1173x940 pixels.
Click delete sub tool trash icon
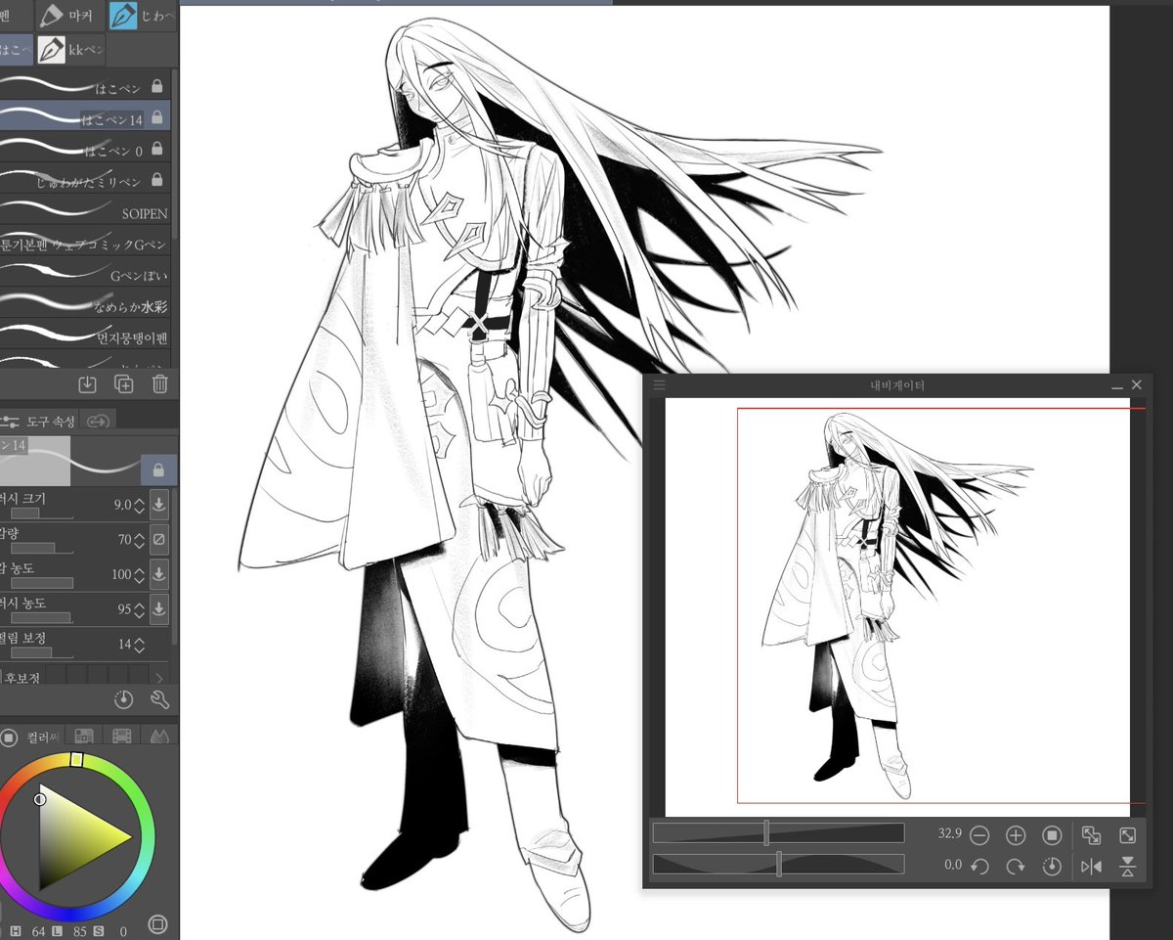(160, 384)
